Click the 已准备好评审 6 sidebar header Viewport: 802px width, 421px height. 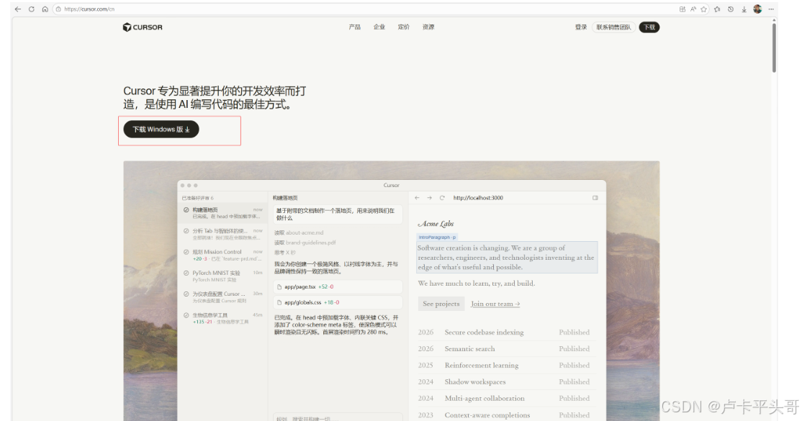(198, 198)
